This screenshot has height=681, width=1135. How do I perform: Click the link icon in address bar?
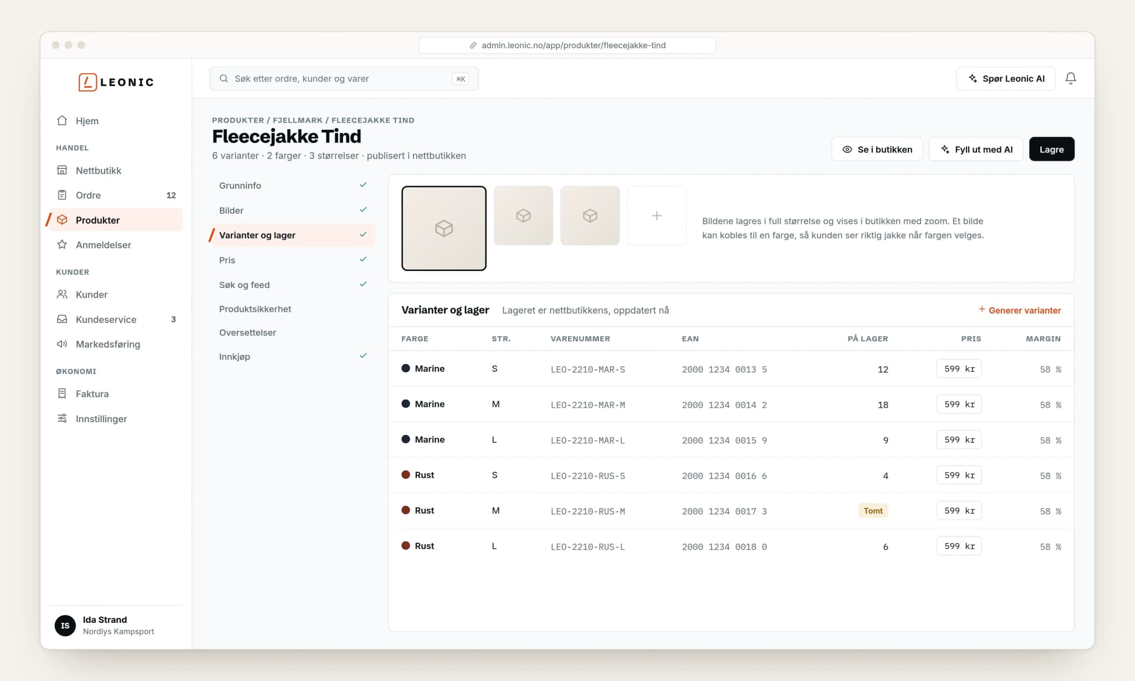pos(473,45)
